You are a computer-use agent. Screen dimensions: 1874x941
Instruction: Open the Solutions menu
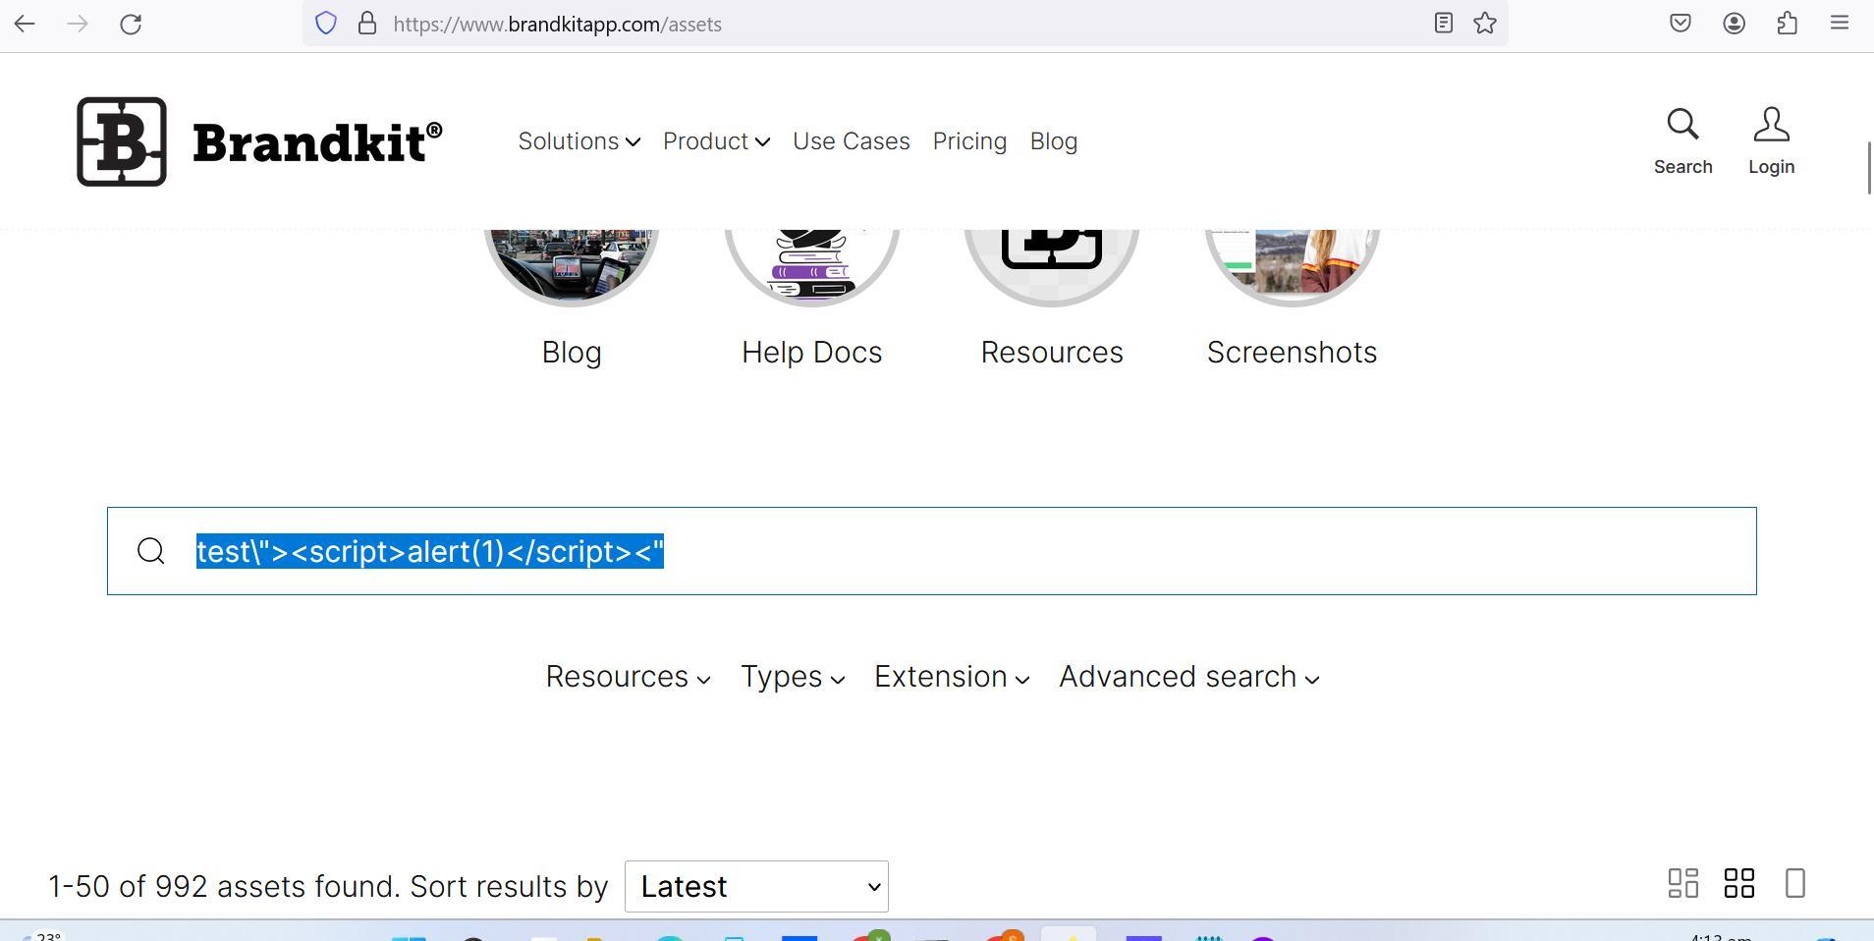579,141
